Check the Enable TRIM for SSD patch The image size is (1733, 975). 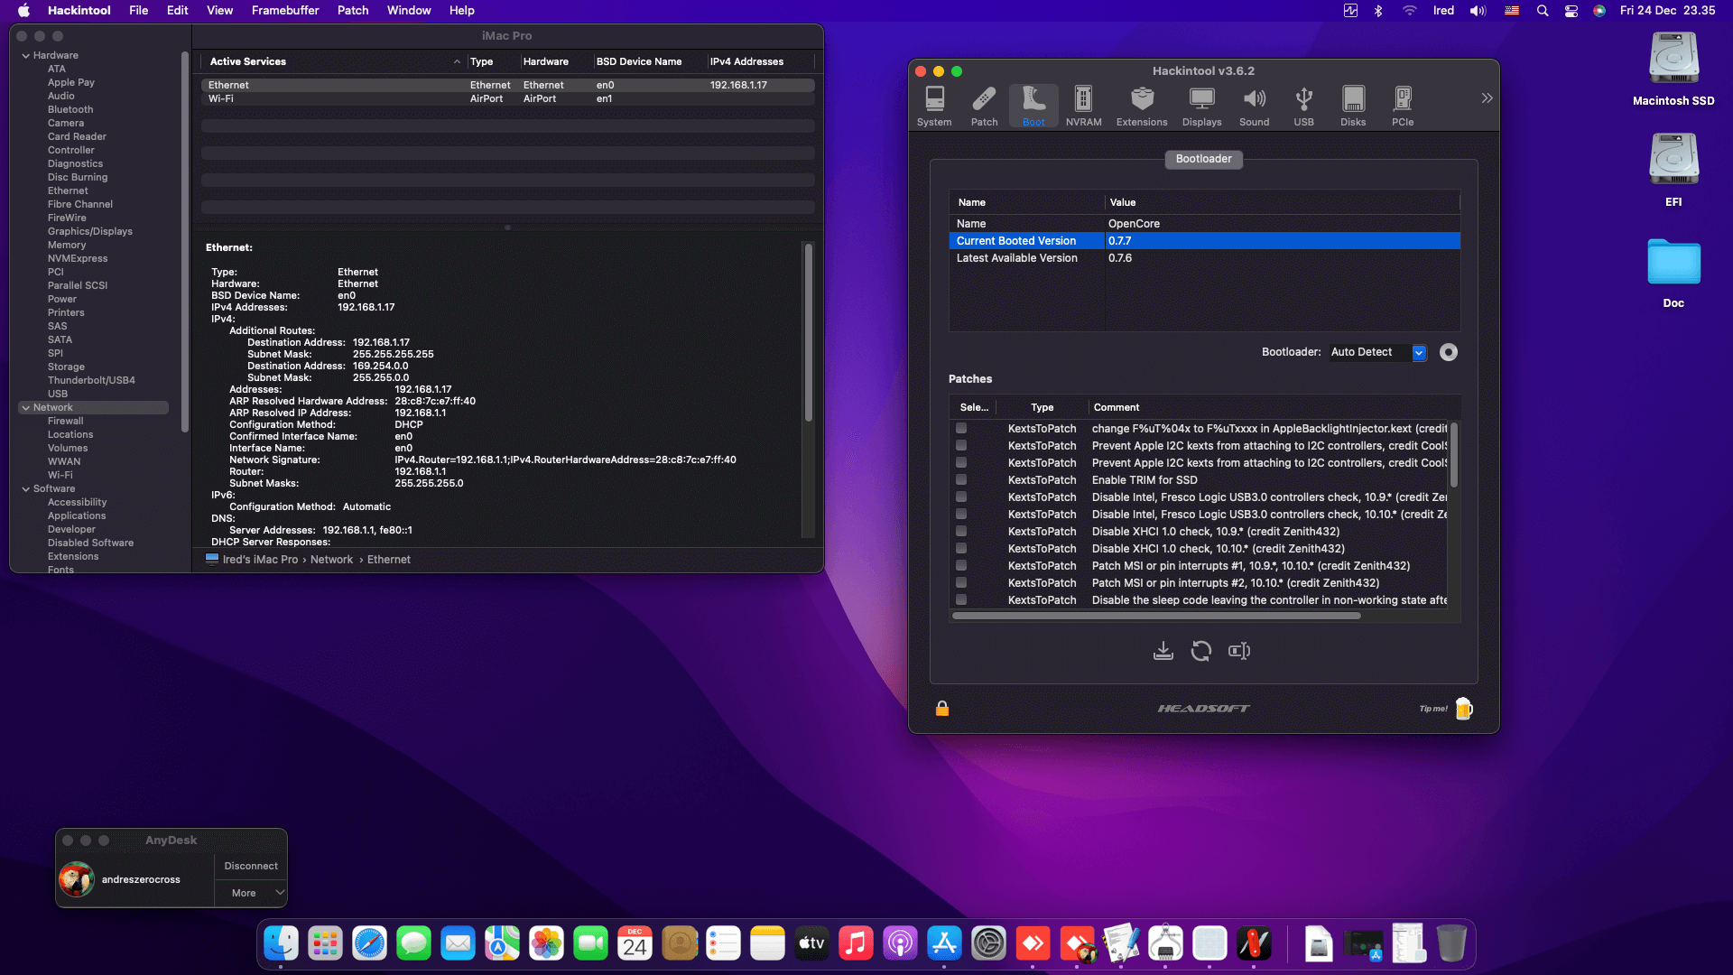(x=961, y=480)
